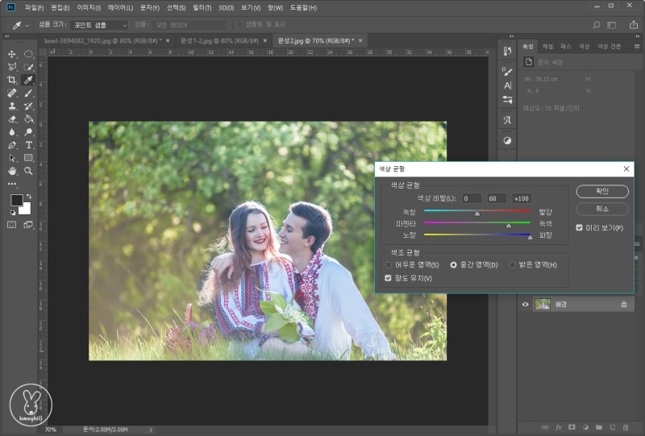Toggle the 광도 유지 checkbox

coord(389,278)
